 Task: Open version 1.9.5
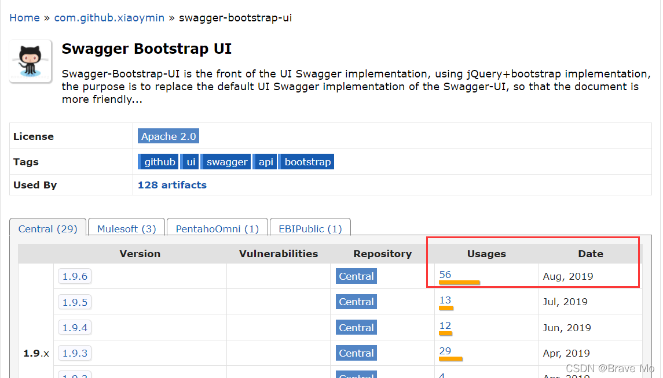point(75,302)
